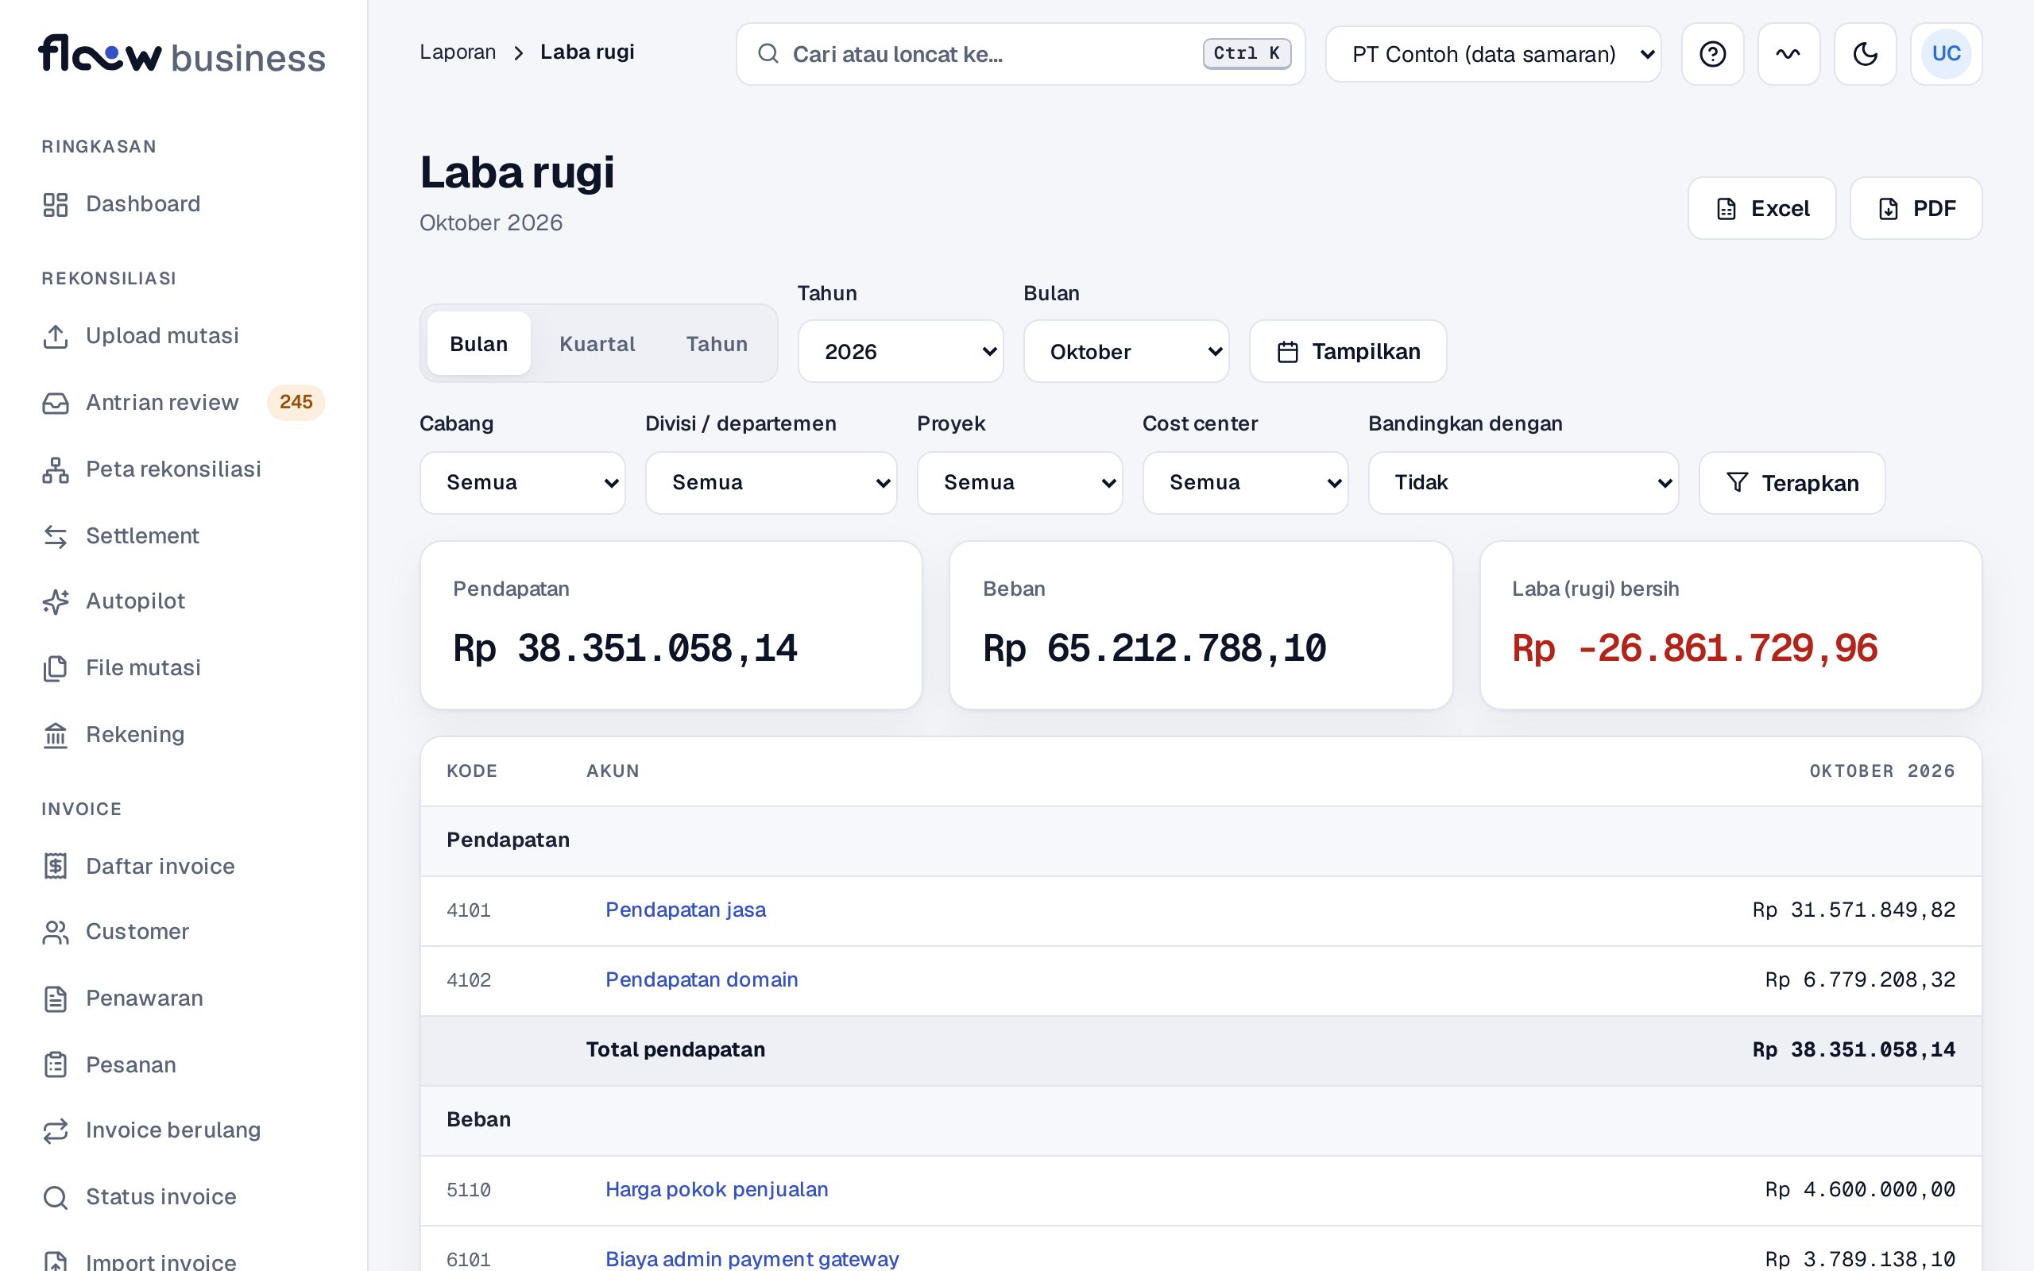Open the Tahun 2026 dropdown
Image resolution: width=2034 pixels, height=1271 pixels.
coord(900,351)
